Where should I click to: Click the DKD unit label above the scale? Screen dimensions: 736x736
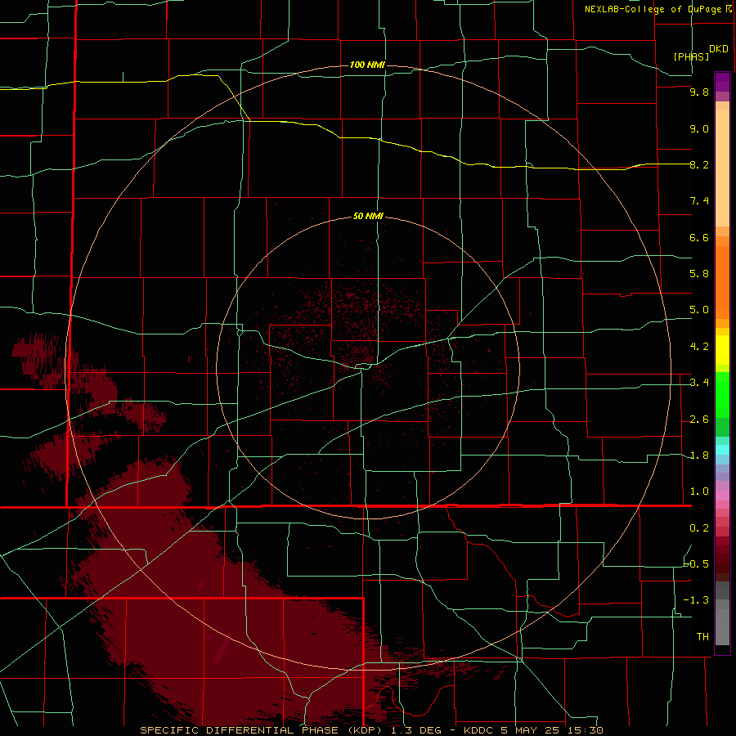tap(719, 49)
